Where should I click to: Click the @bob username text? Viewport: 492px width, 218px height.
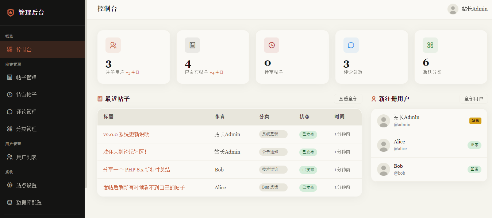tap(399, 173)
